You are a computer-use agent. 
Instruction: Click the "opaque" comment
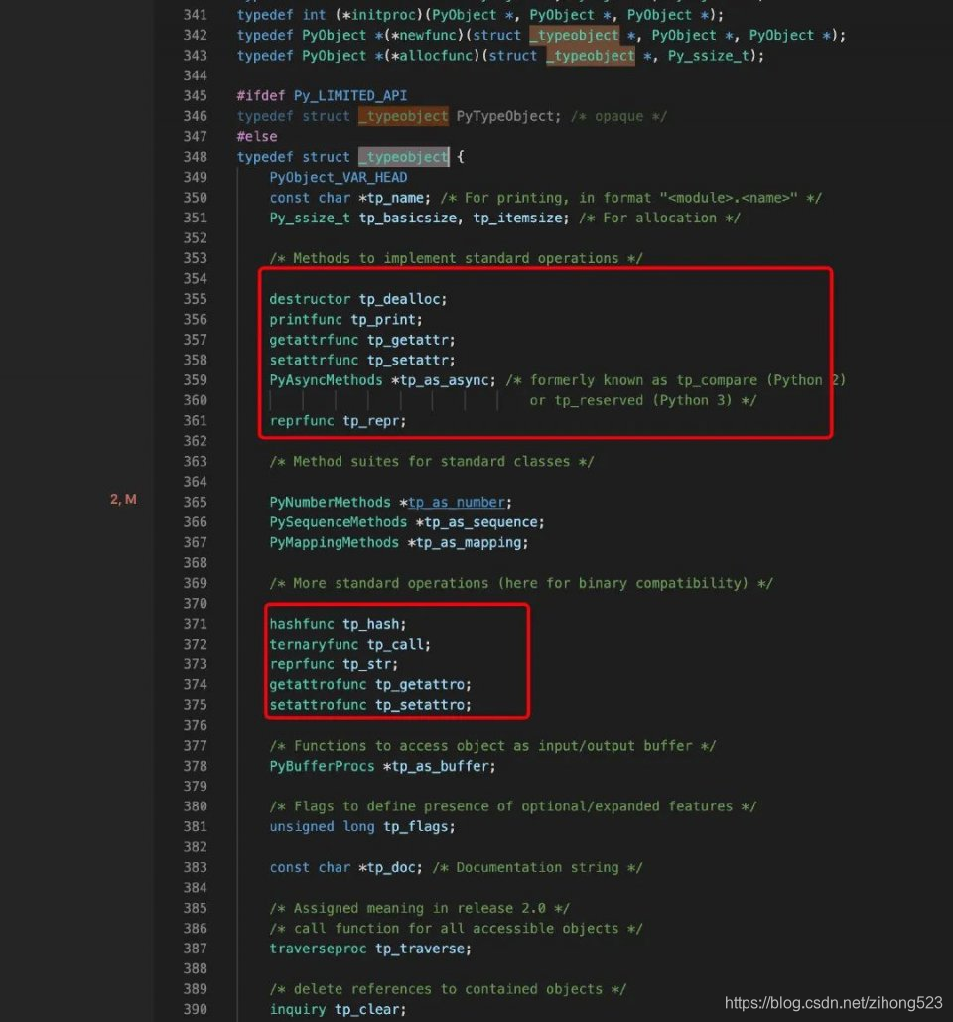(618, 116)
